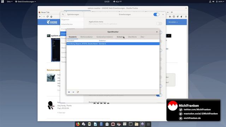Open network status icon in top bar
This screenshot has width=226, height=127.
click(210, 1)
